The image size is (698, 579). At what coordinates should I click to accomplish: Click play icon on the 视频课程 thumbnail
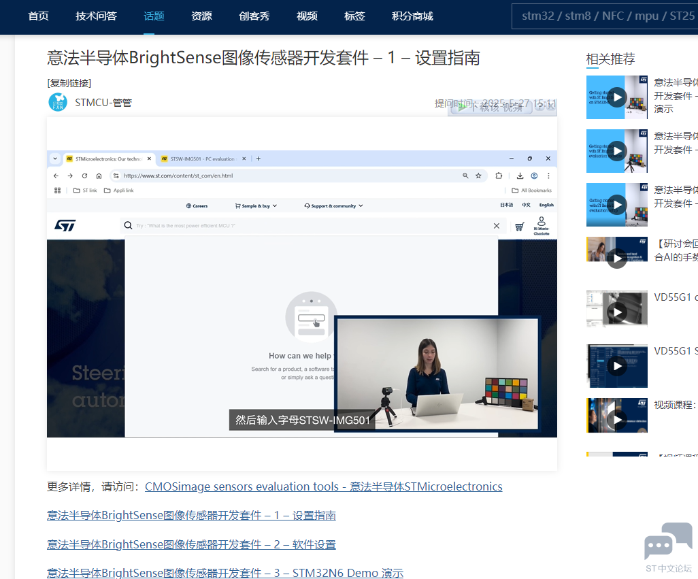617,419
